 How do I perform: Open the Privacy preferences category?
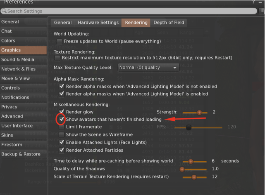tap(24, 107)
